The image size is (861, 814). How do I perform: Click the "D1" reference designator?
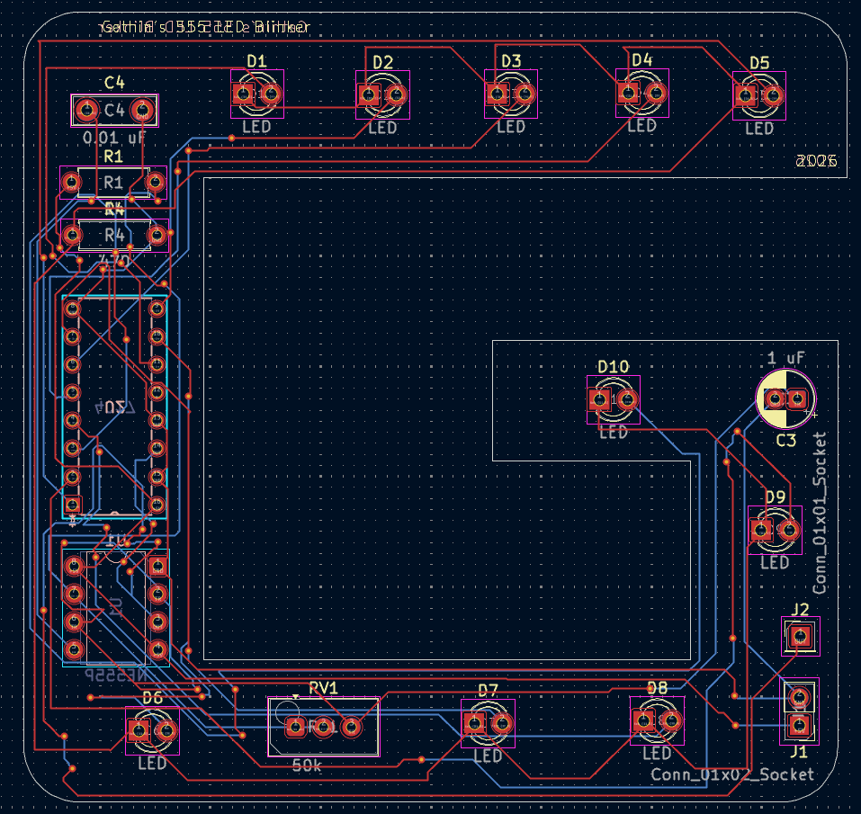coord(257,61)
